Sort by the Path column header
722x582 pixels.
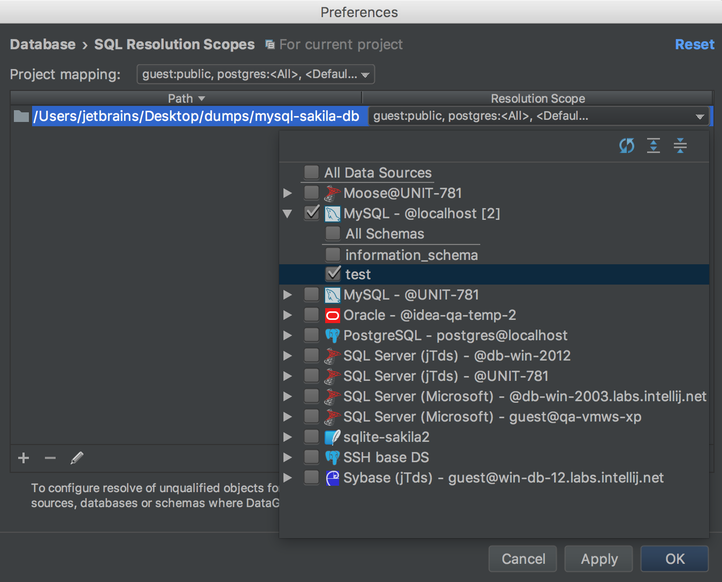click(186, 98)
